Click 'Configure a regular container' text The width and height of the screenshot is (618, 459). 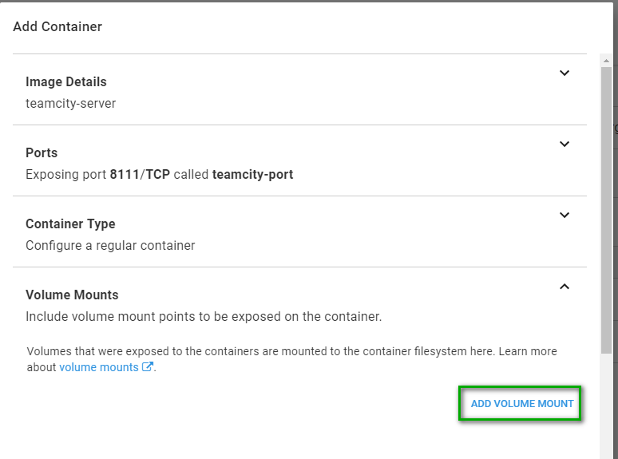(110, 245)
